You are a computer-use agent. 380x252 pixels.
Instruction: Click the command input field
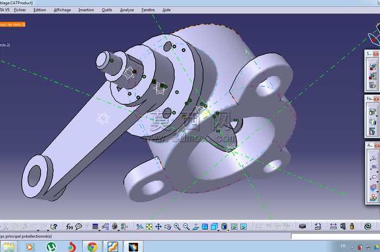pos(335,236)
